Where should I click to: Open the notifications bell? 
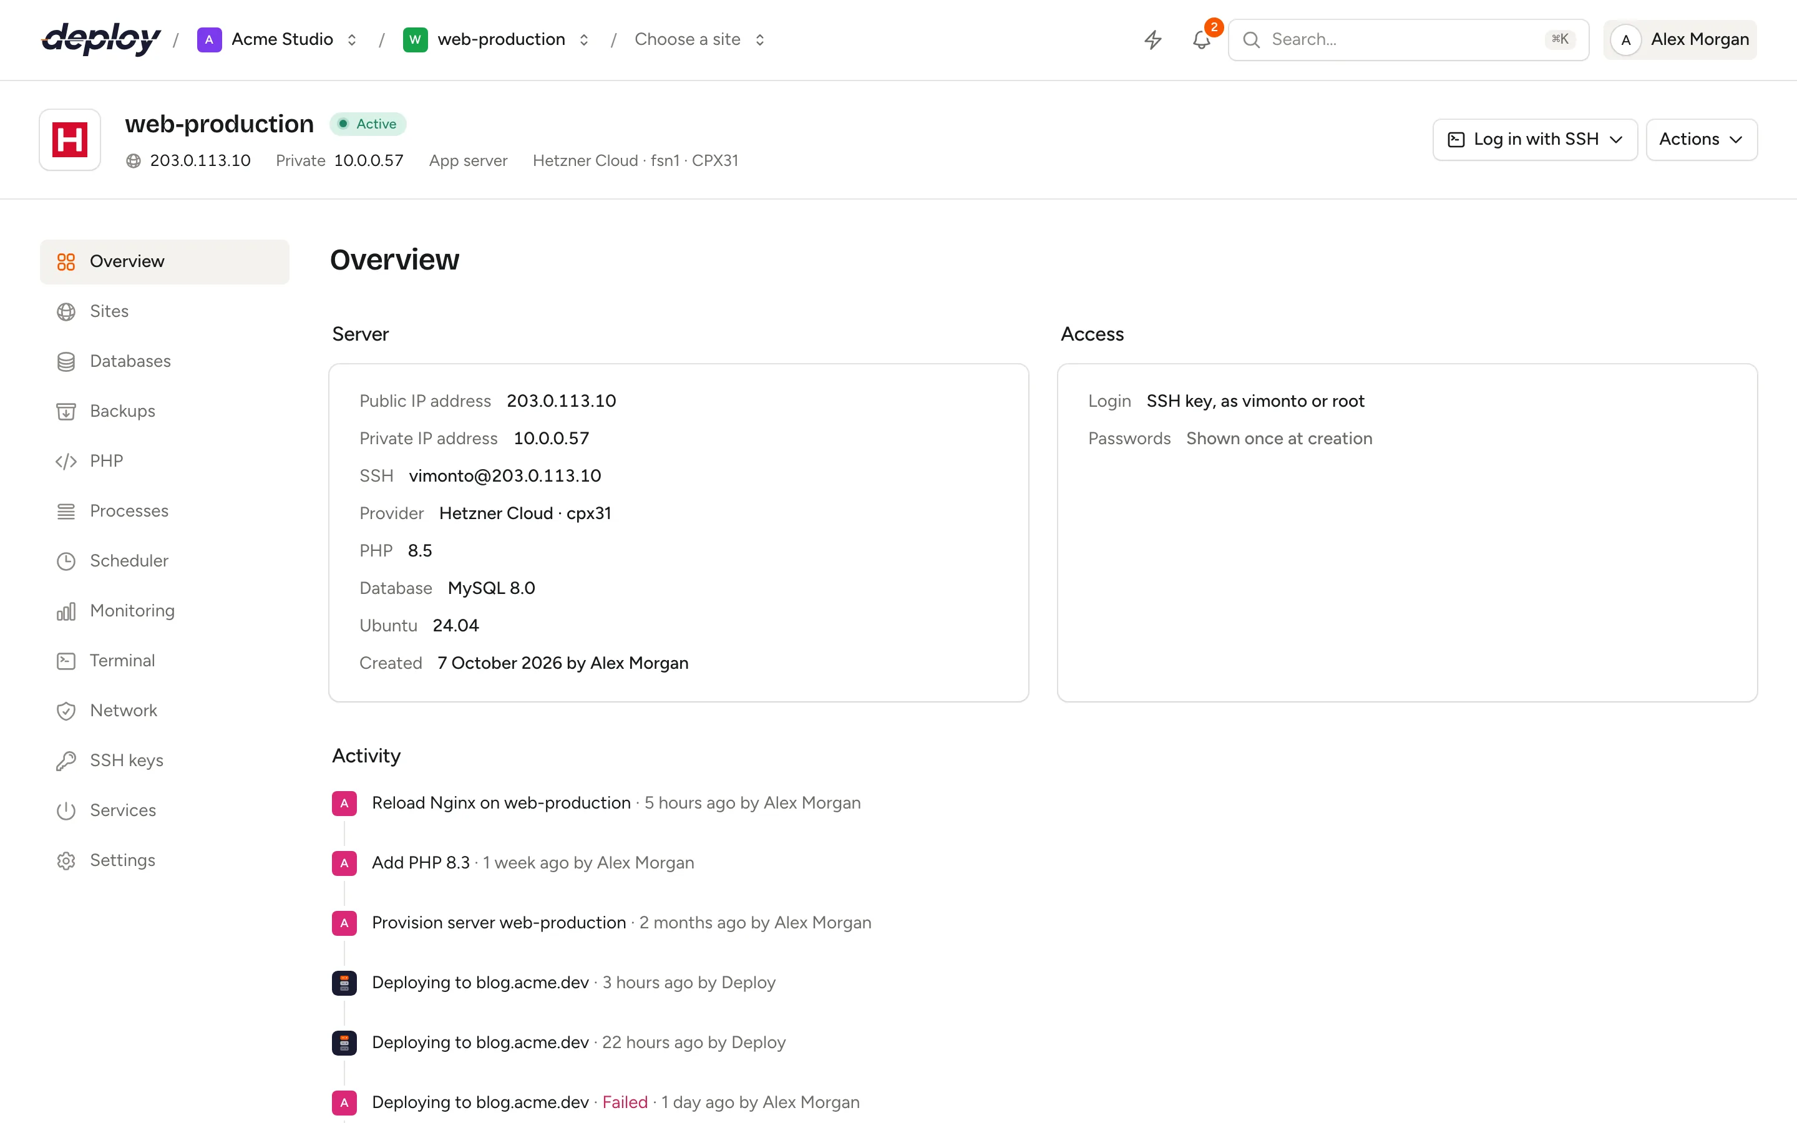[1202, 39]
